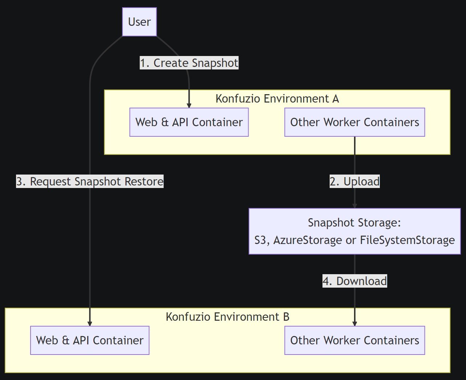Click the '4. Download' edge label
Image resolution: width=466 pixels, height=380 pixels.
pyautogui.click(x=354, y=281)
